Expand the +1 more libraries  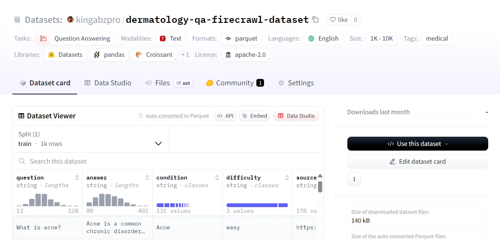(185, 55)
